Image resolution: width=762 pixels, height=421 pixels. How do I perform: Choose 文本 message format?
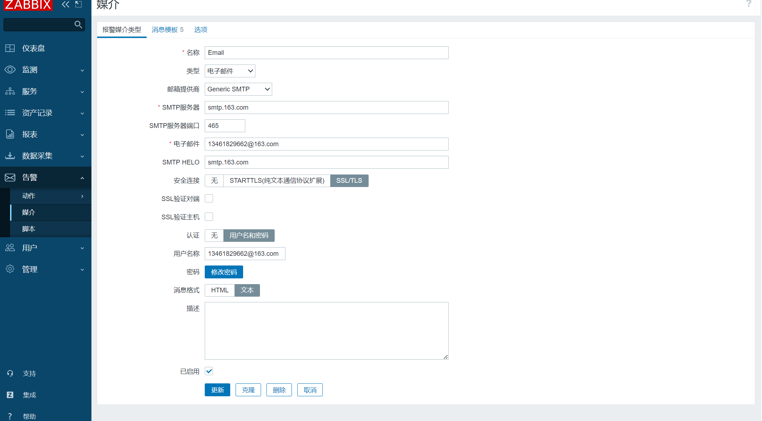[247, 290]
